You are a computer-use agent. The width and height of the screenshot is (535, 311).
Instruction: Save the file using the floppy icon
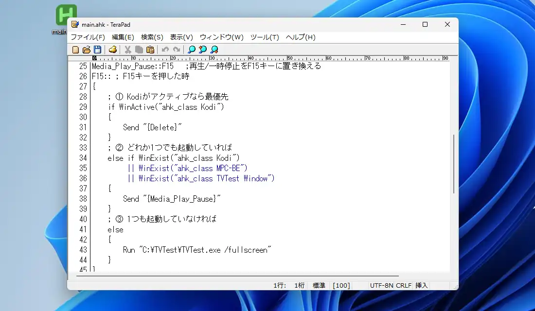pos(97,50)
